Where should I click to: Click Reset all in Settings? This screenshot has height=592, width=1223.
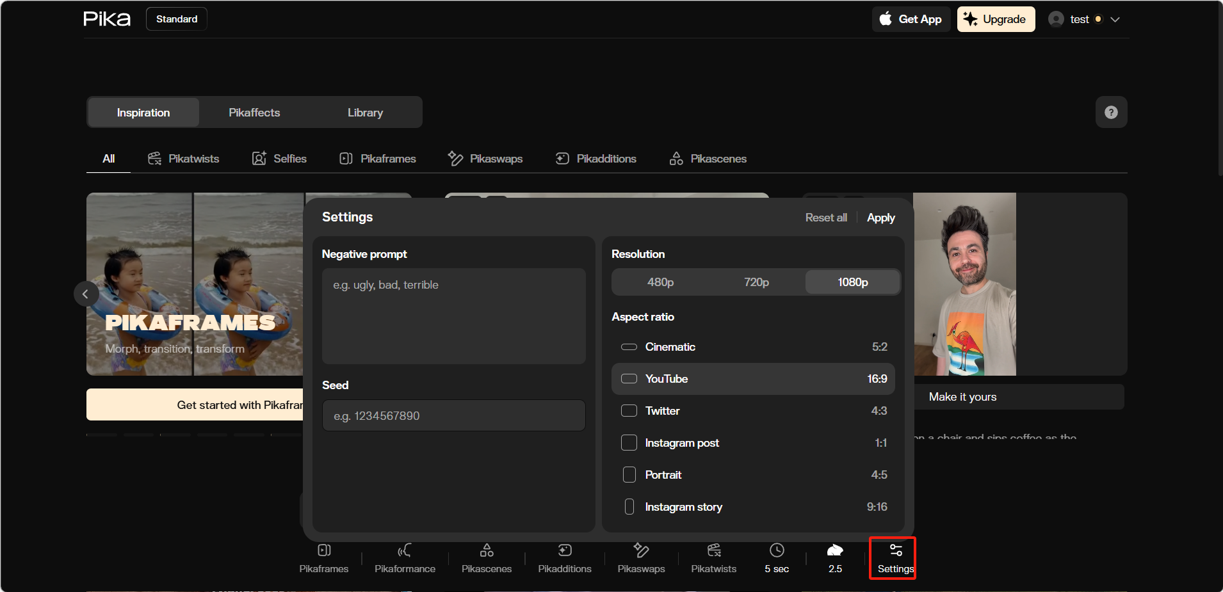click(825, 218)
